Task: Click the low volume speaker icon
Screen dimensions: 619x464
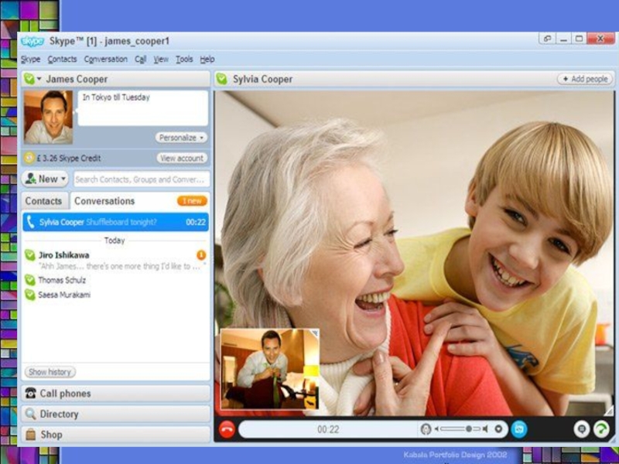Action: [x=437, y=429]
